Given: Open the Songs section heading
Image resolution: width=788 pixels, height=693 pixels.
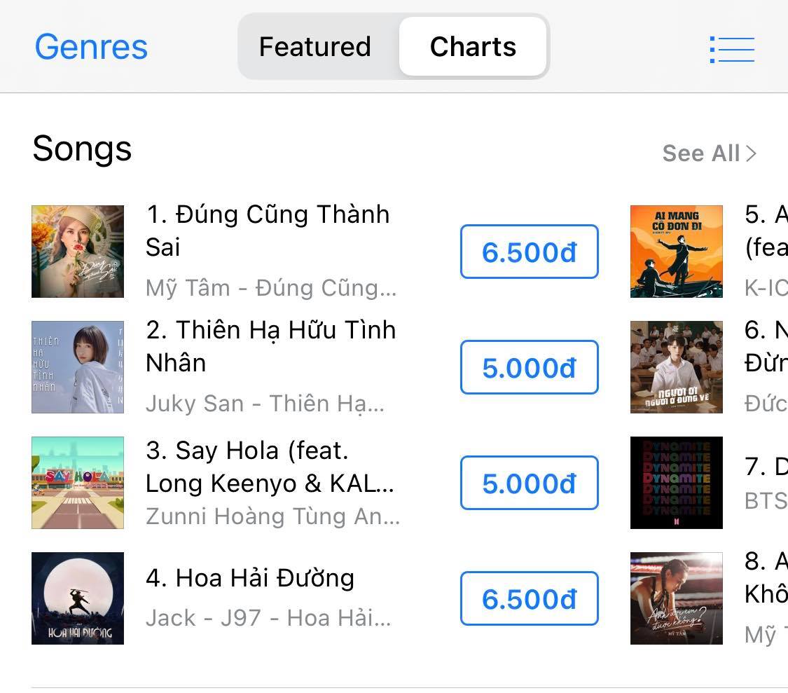Looking at the screenshot, I should coord(82,149).
